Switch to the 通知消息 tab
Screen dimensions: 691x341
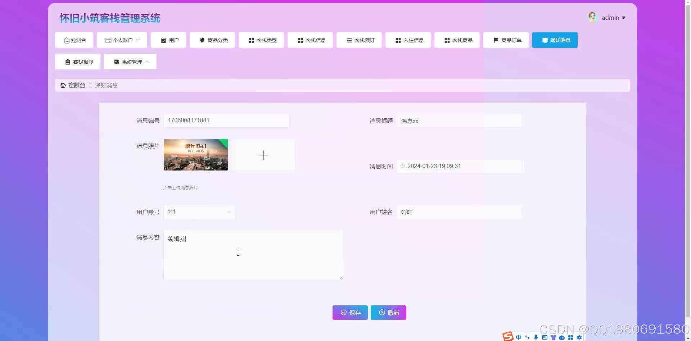click(x=555, y=40)
